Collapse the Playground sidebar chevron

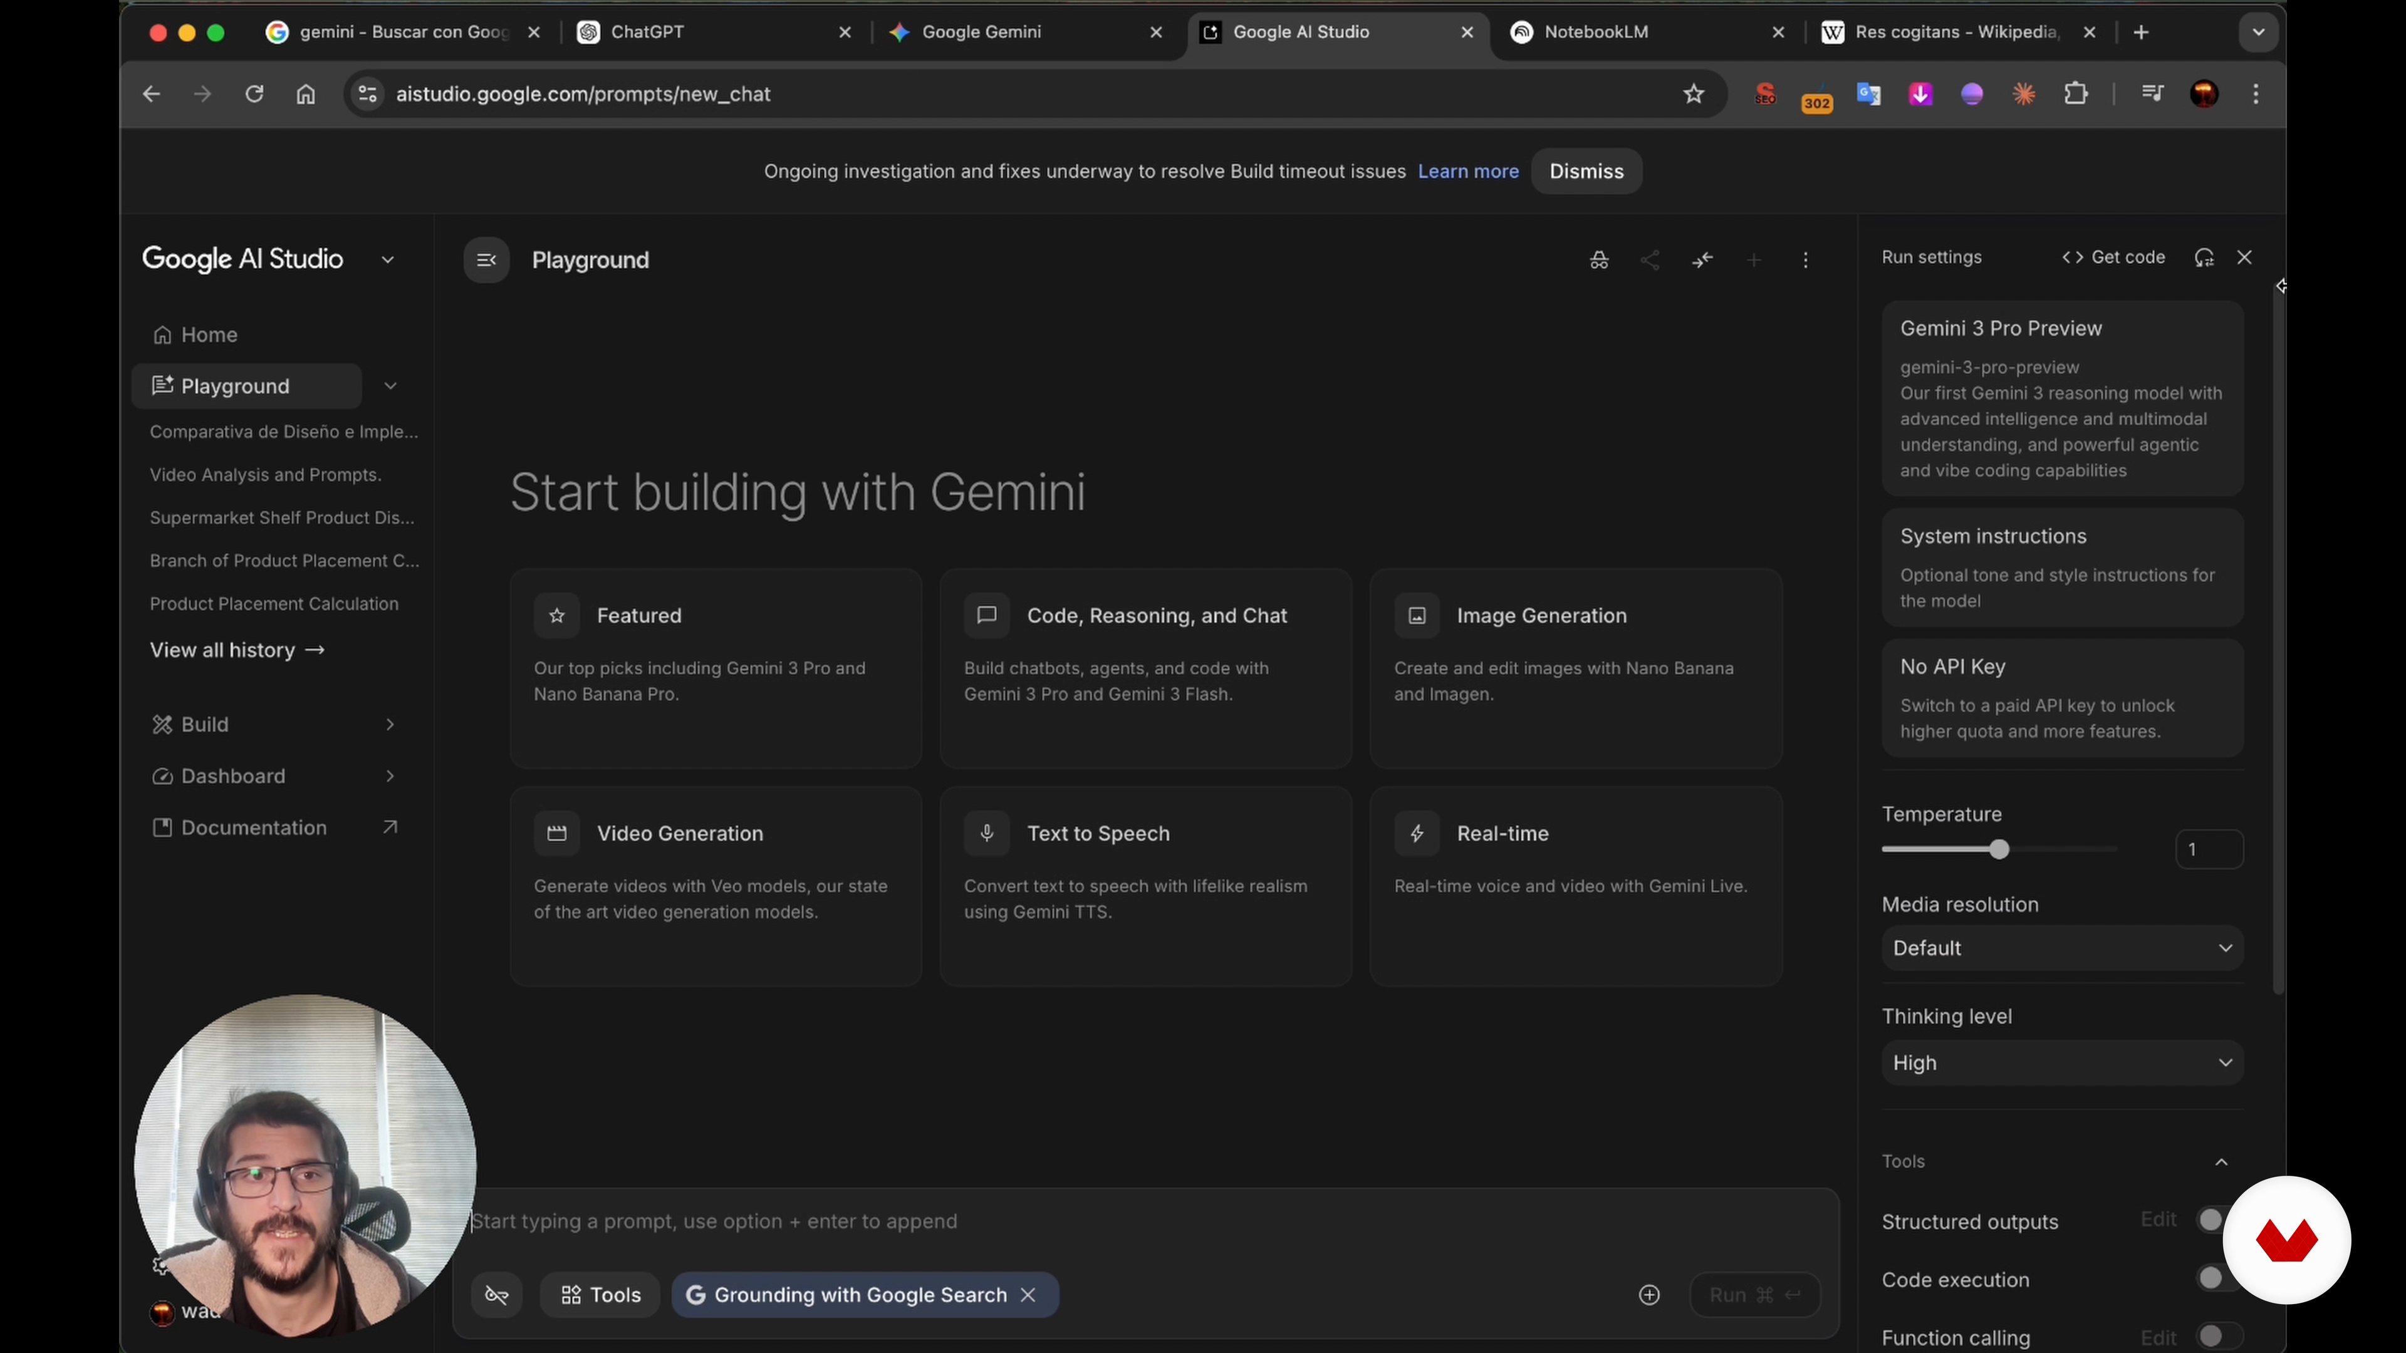tap(390, 386)
